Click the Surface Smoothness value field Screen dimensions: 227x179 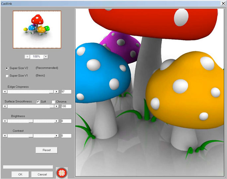point(66,107)
